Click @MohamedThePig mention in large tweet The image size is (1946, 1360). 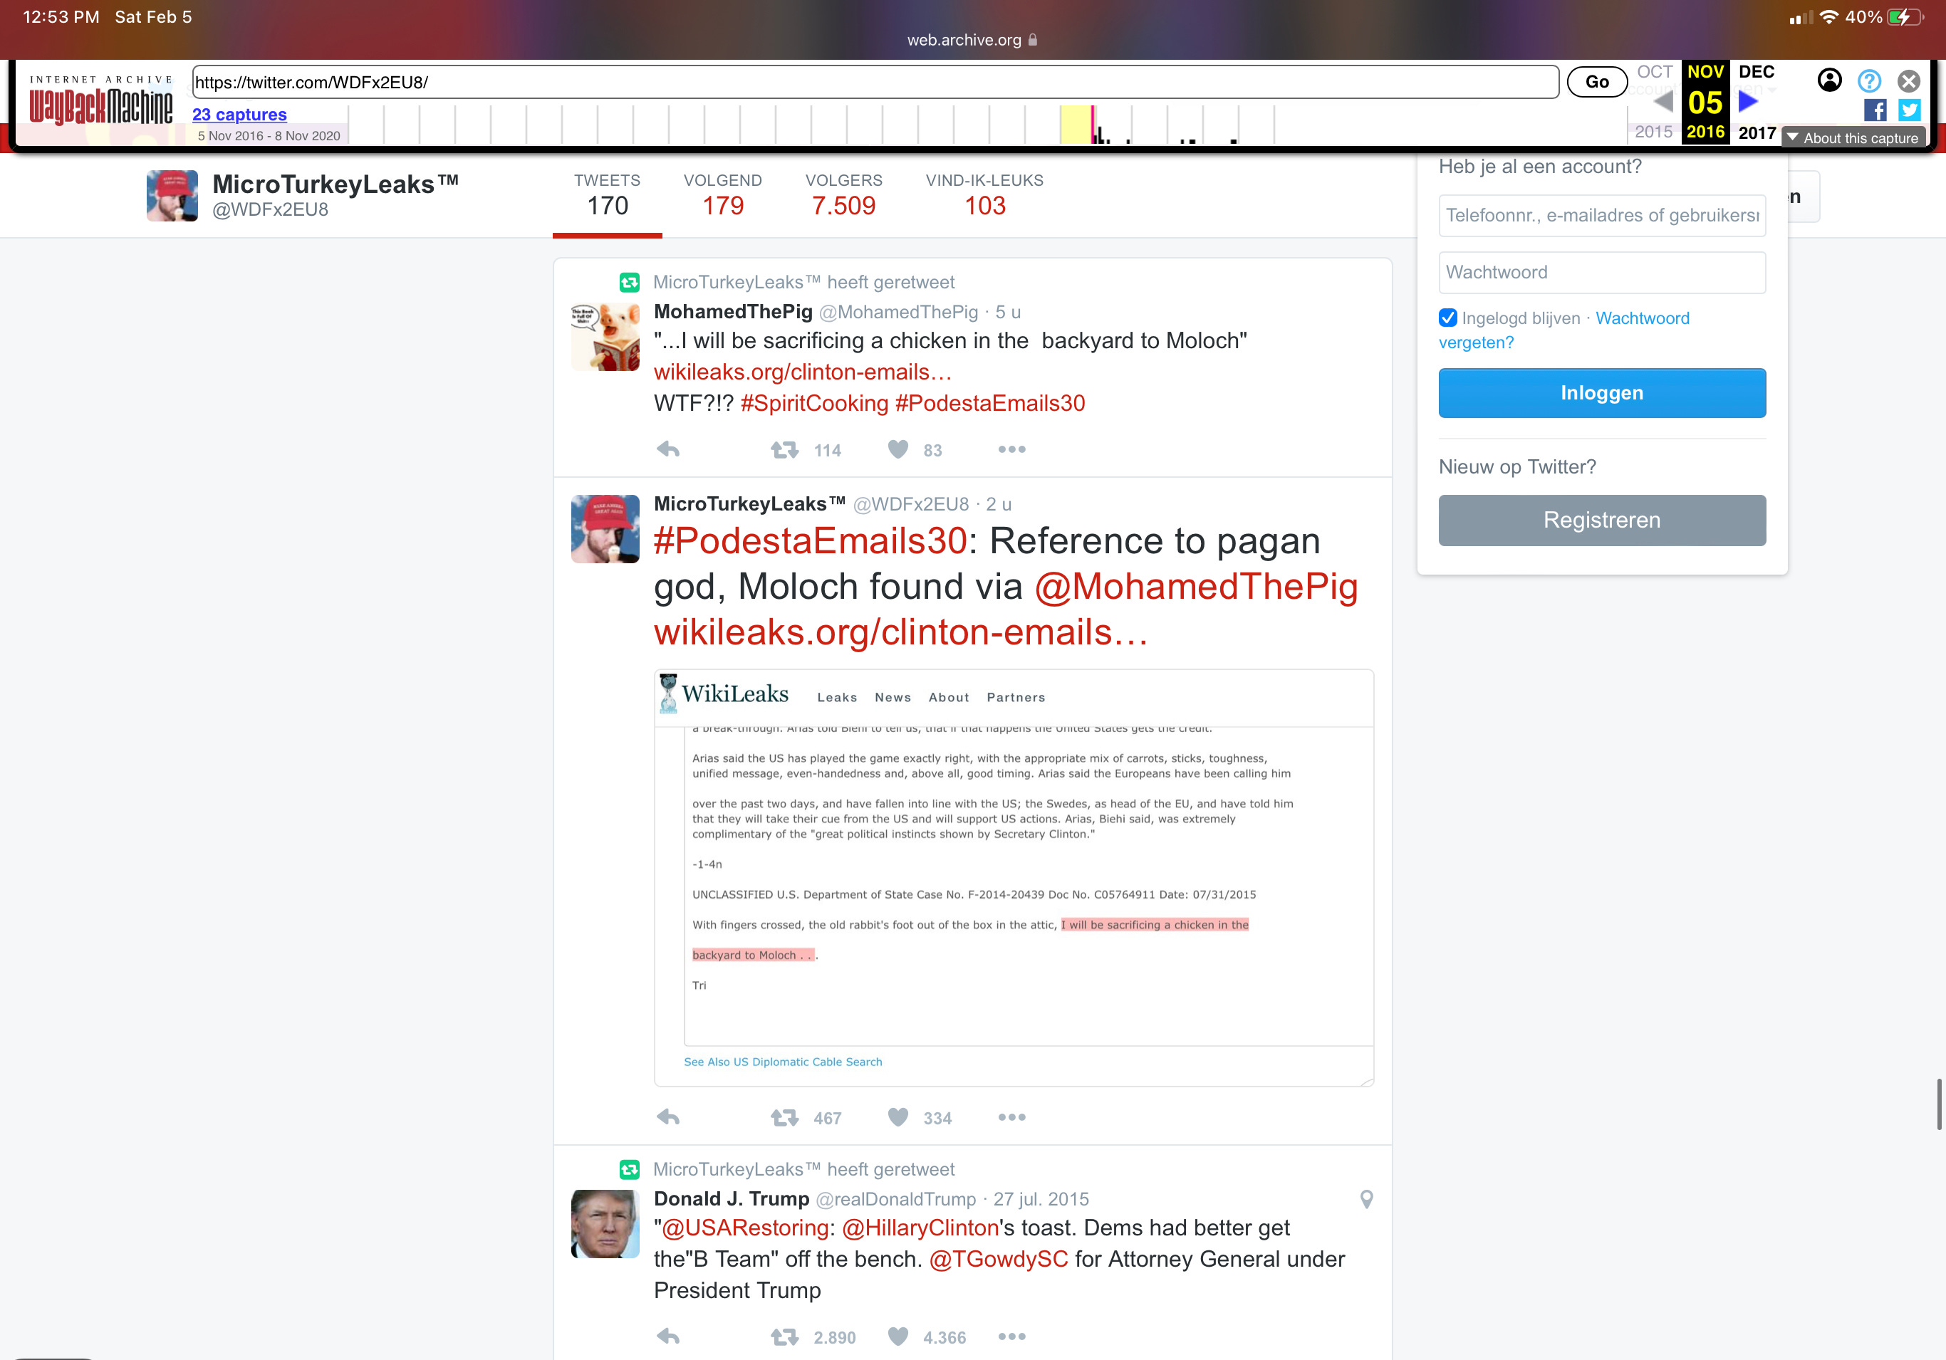click(1196, 587)
